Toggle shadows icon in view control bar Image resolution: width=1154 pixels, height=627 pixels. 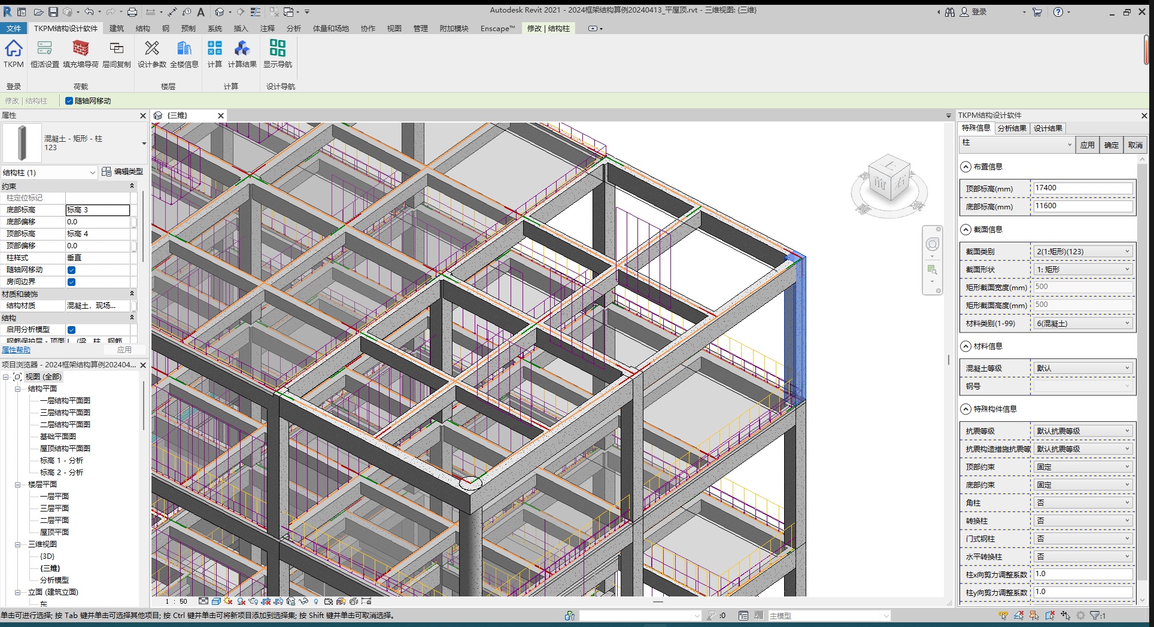point(241,601)
